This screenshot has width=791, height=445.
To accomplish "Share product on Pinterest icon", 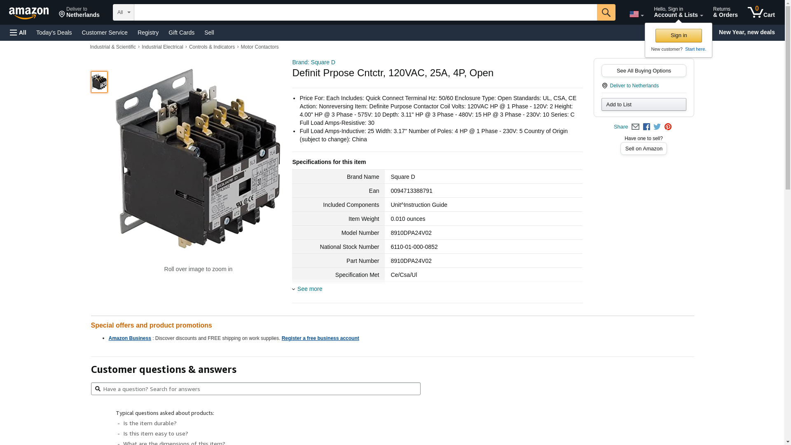I will (x=668, y=127).
